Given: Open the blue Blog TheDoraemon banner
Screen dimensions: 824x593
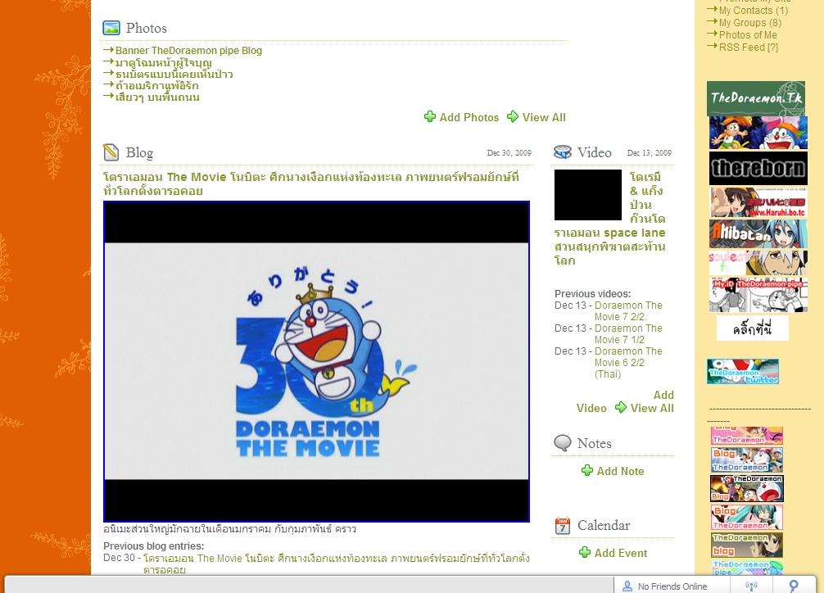Looking at the screenshot, I should click(747, 460).
